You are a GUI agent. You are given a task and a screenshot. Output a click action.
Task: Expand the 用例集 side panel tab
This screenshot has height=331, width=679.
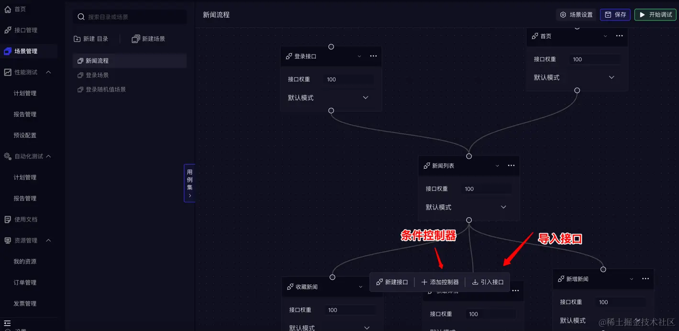[x=189, y=183]
